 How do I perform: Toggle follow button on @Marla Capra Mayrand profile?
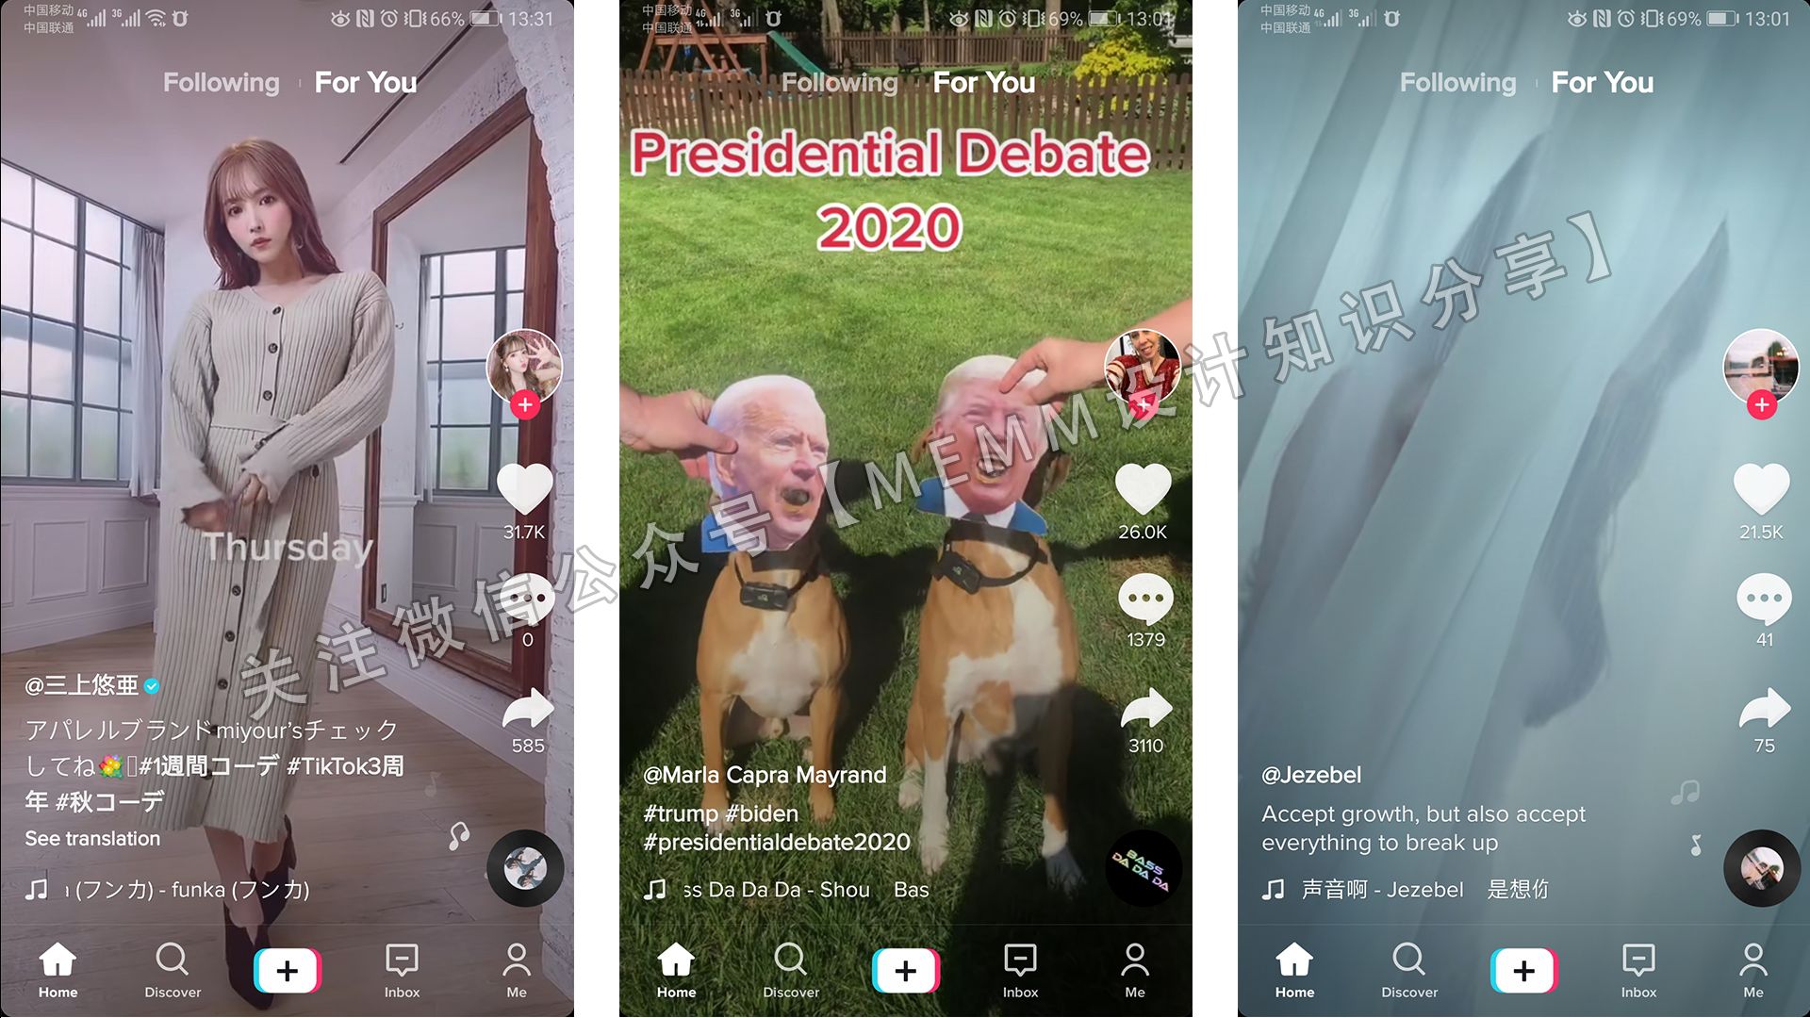click(x=1140, y=404)
